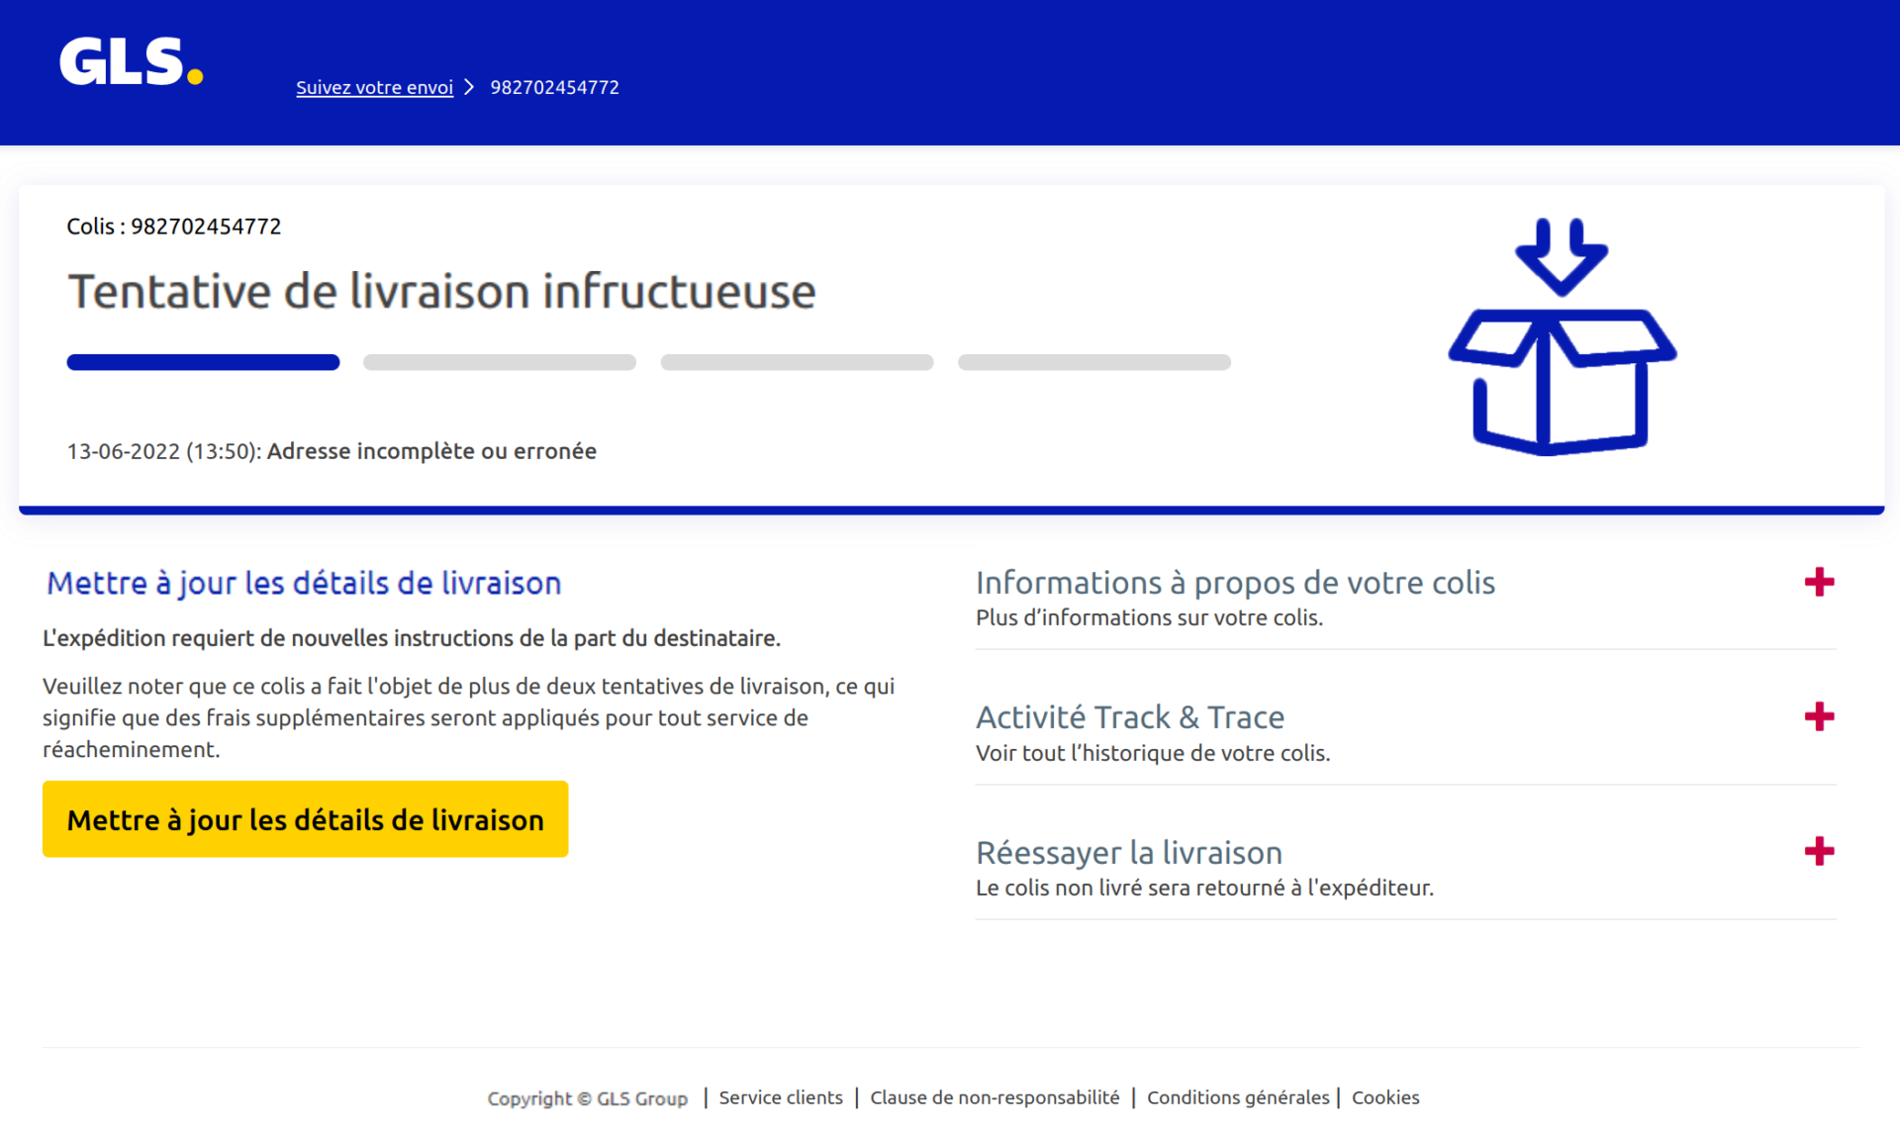The height and width of the screenshot is (1133, 1900).
Task: Click the first blue progress bar segment
Action: 203,362
